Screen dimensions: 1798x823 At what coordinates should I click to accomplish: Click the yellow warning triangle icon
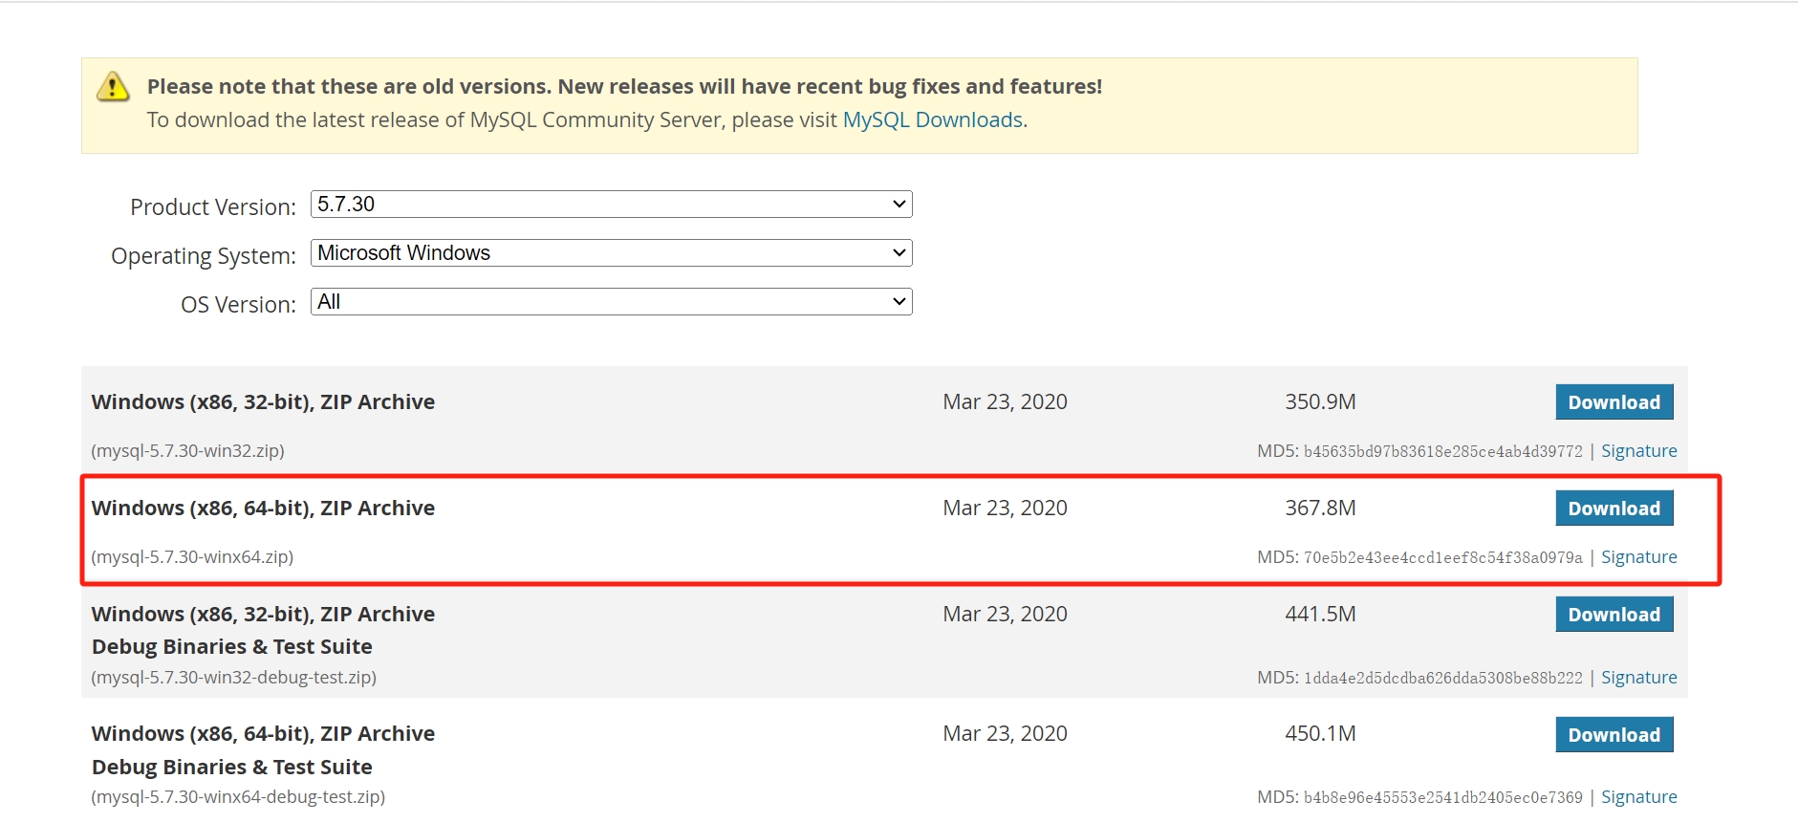point(113,87)
